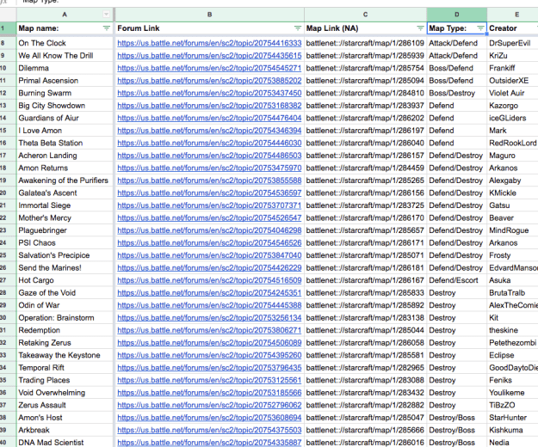Viewport: 538px width, 447px height.
Task: Open forum link for Retaking Zerus
Action: (209, 342)
